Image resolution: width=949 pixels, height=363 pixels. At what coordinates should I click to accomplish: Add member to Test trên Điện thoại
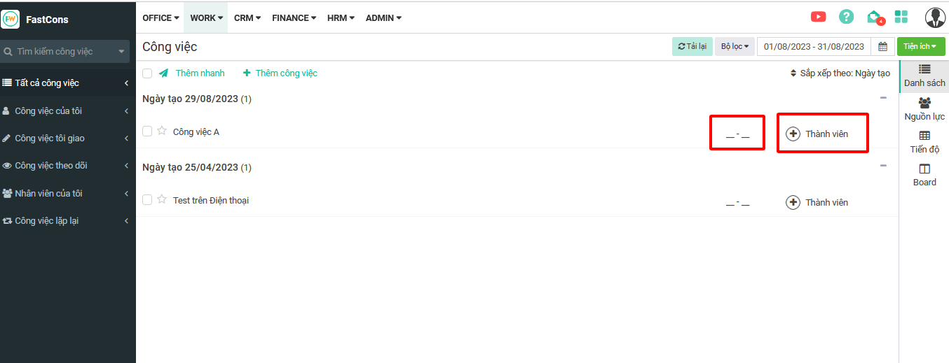[x=793, y=202]
